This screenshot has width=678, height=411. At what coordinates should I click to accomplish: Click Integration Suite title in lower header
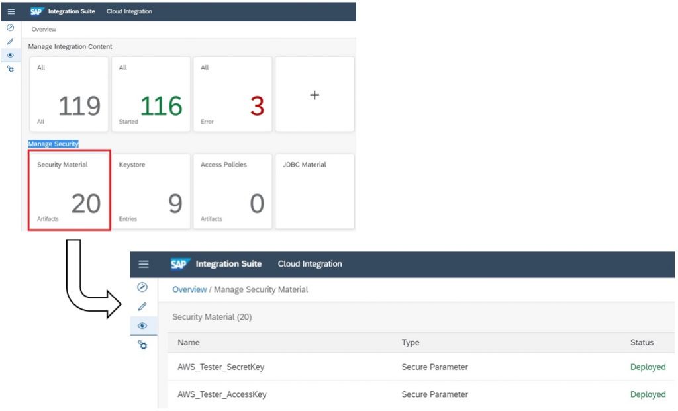(228, 264)
